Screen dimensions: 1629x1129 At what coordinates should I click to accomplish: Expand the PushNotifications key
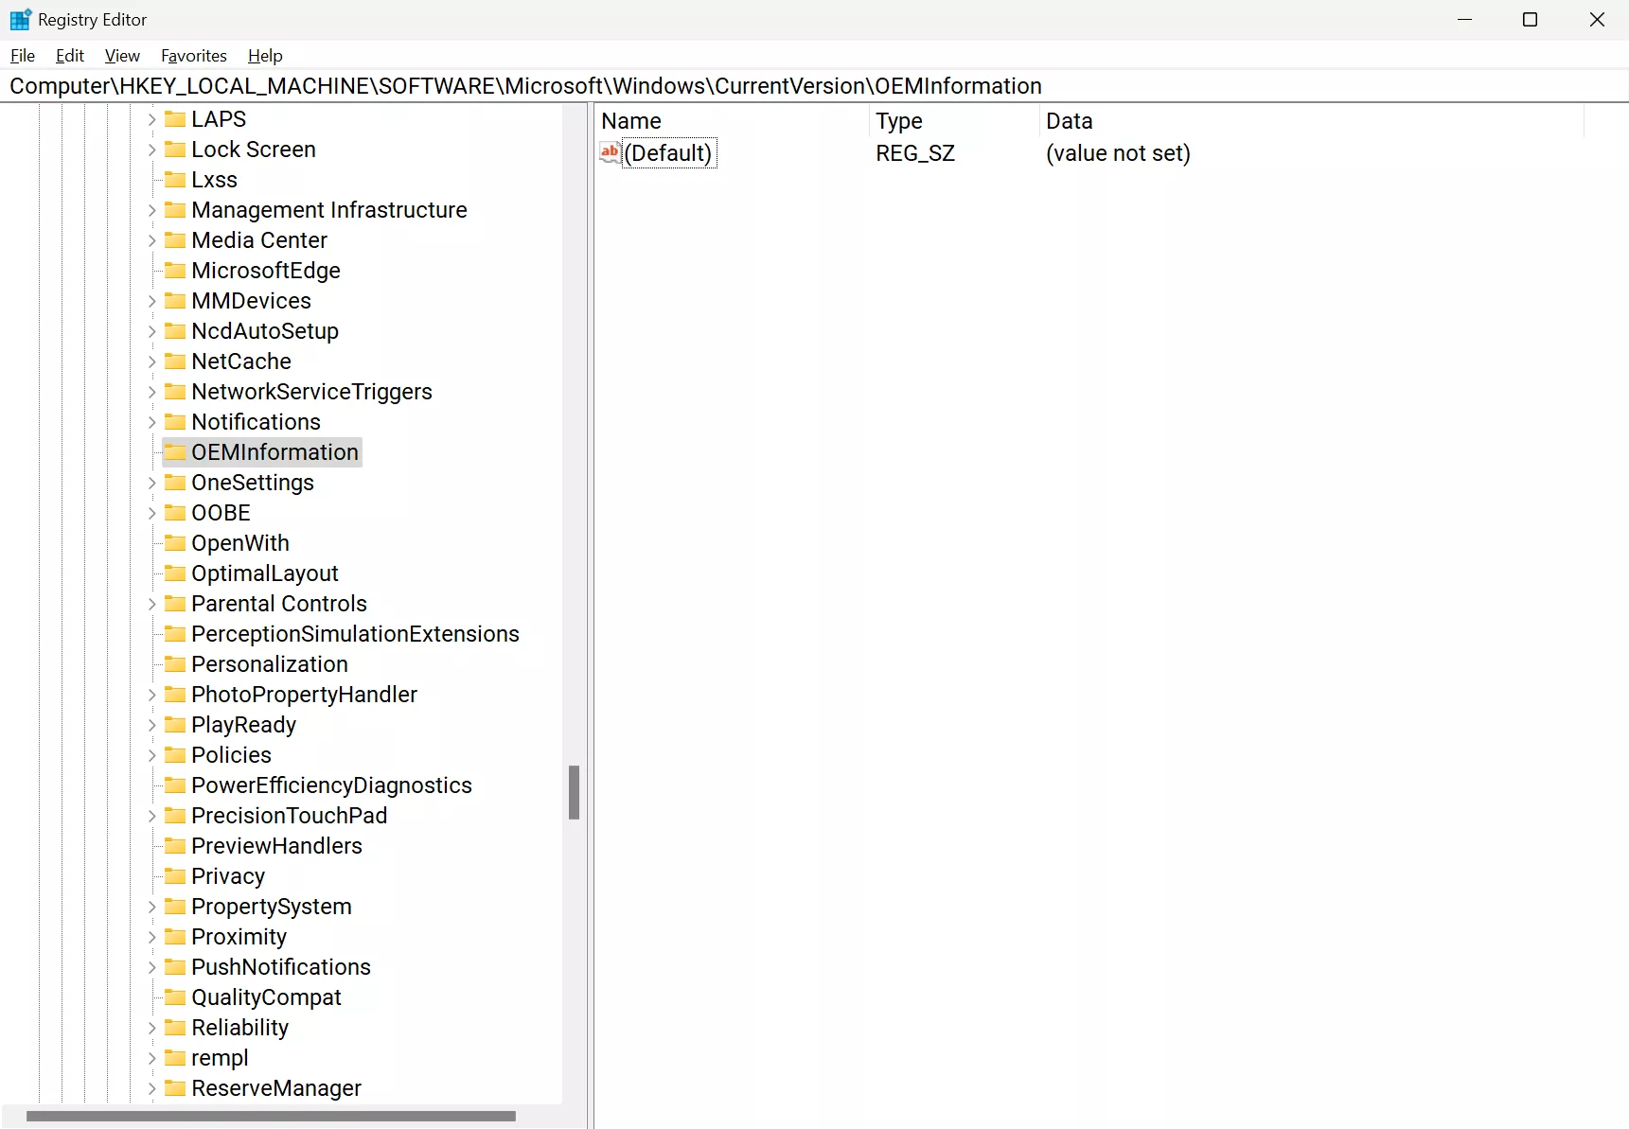pyautogui.click(x=151, y=967)
